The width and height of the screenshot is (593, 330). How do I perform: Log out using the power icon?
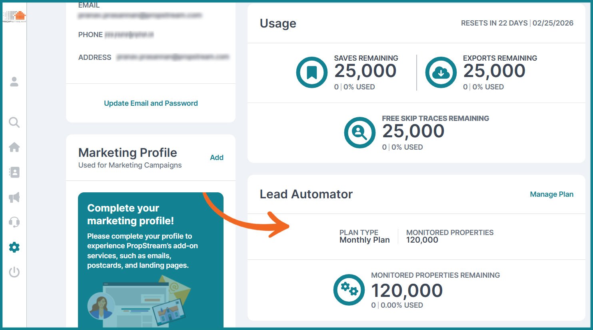tap(14, 272)
